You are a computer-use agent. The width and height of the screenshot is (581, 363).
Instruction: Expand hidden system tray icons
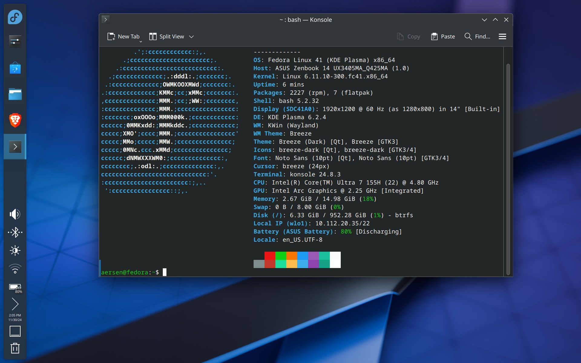tap(15, 304)
